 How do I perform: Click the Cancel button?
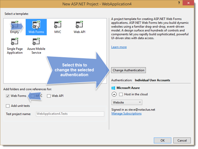pyautogui.click(x=182, y=140)
